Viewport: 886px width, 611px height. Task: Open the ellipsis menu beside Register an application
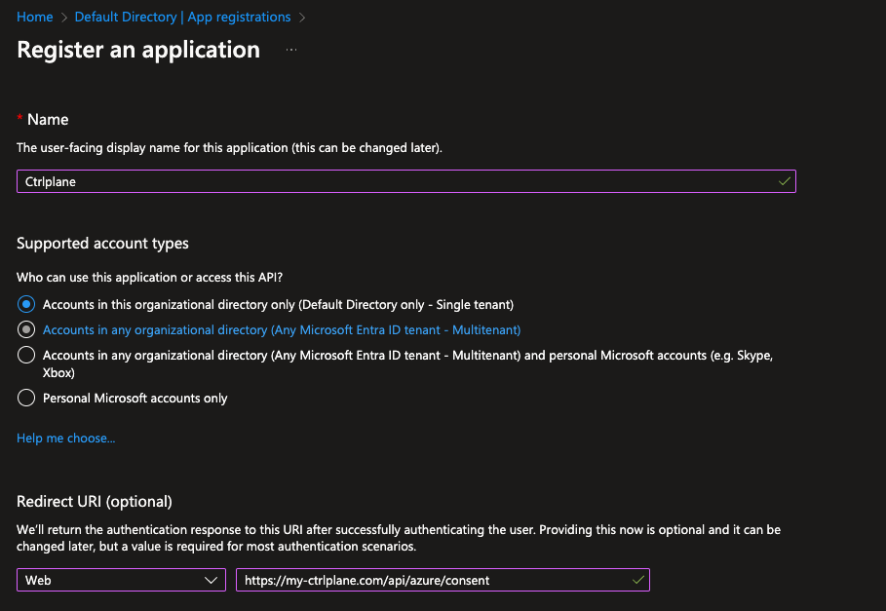[x=291, y=50]
